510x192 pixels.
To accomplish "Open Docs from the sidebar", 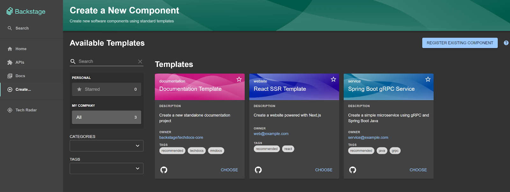I will tap(20, 76).
